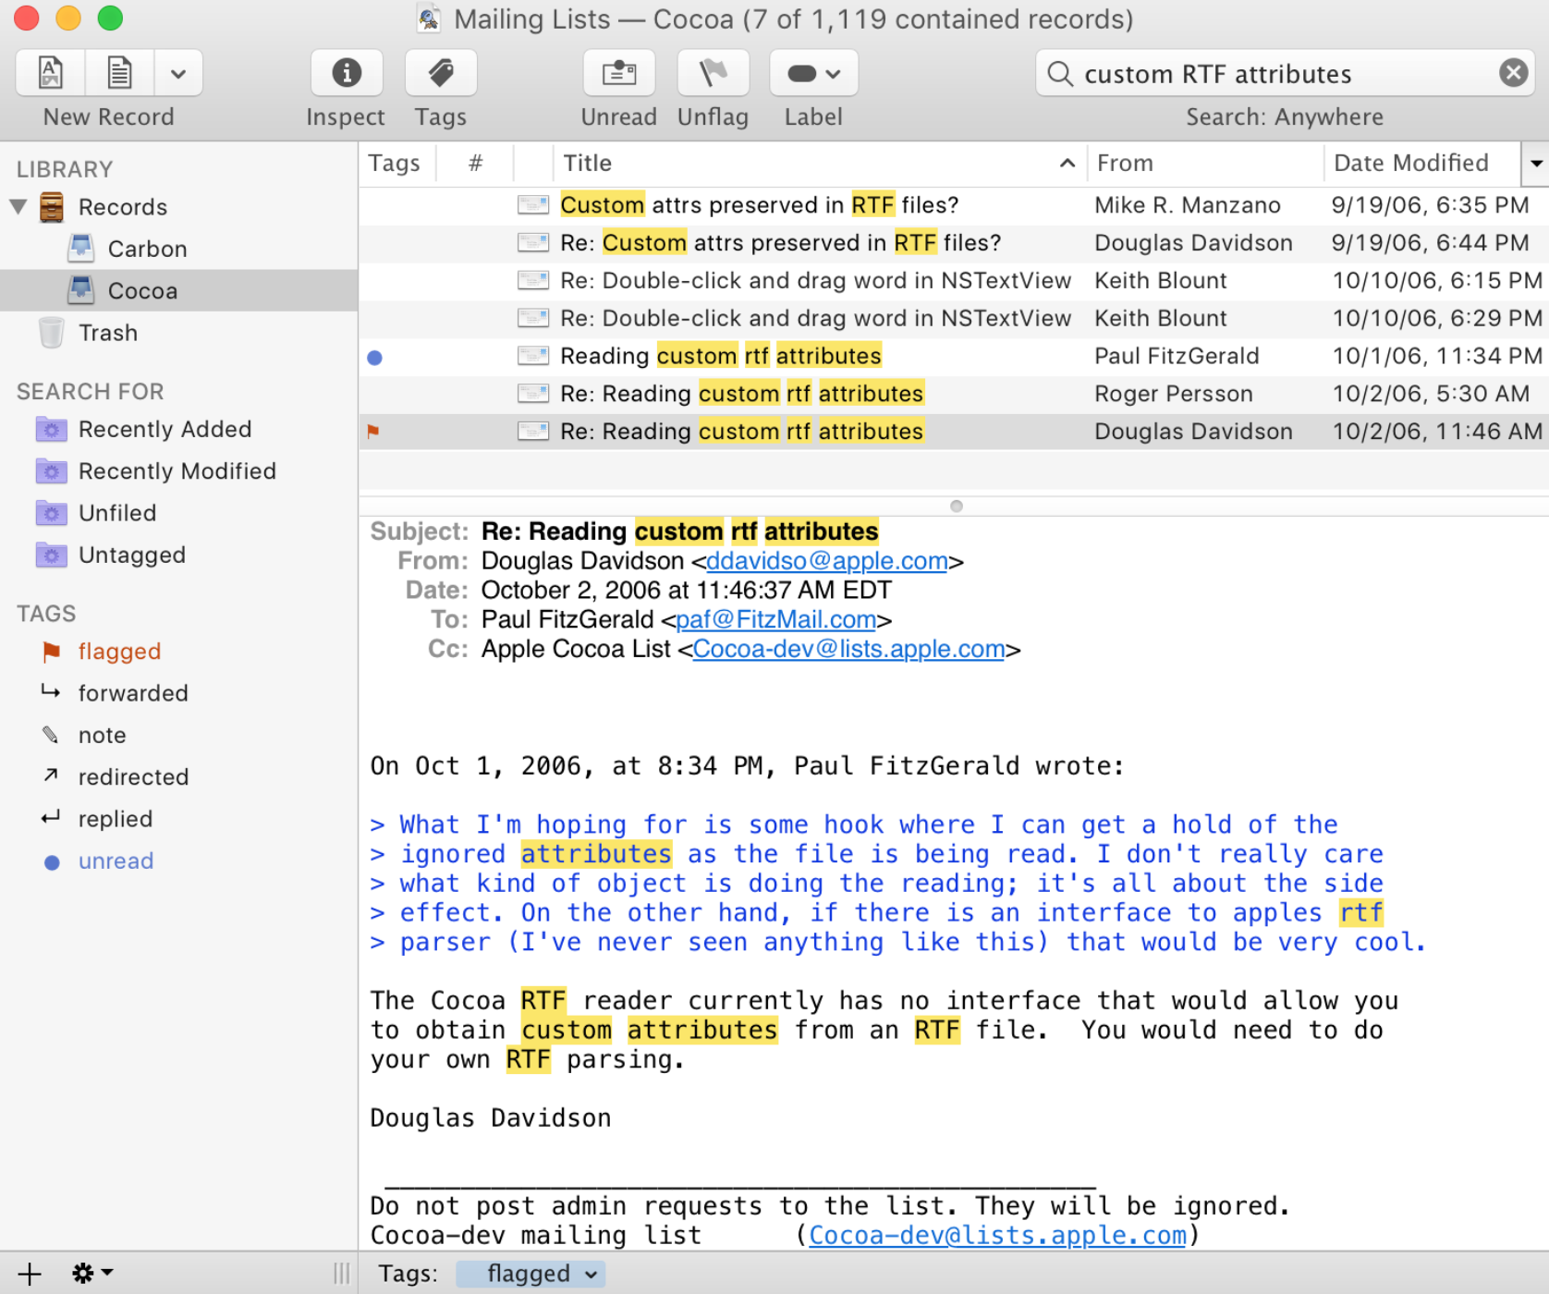Viewport: 1549px width, 1294px height.
Task: Click the split pane divider handle
Action: coord(957,506)
